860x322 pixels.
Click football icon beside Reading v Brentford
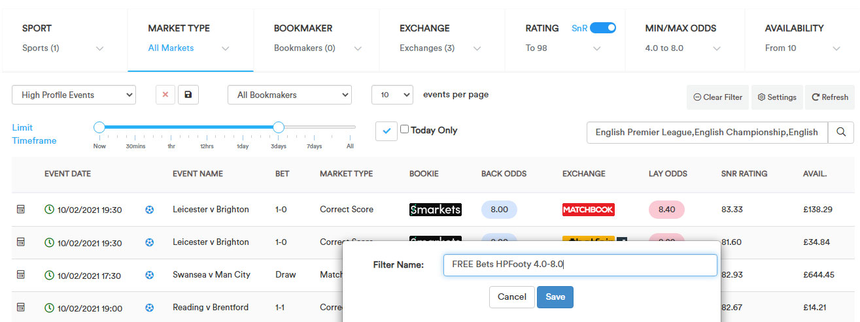tap(150, 308)
